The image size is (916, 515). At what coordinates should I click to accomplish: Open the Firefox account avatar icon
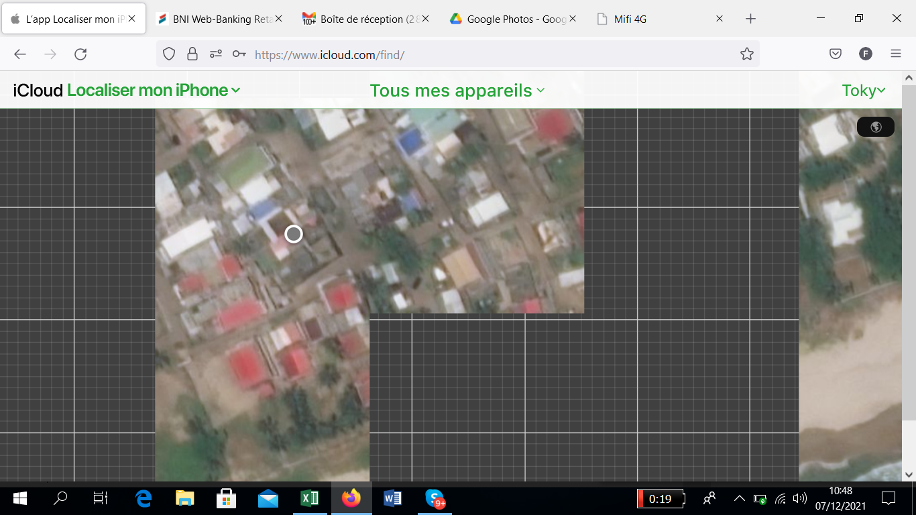click(865, 54)
